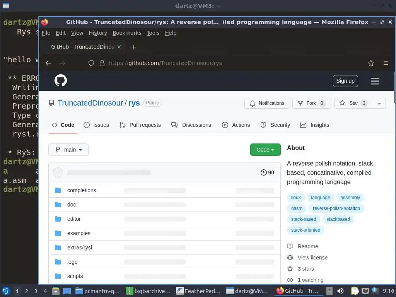
Task: Select the Code repository tab
Action: click(x=63, y=125)
